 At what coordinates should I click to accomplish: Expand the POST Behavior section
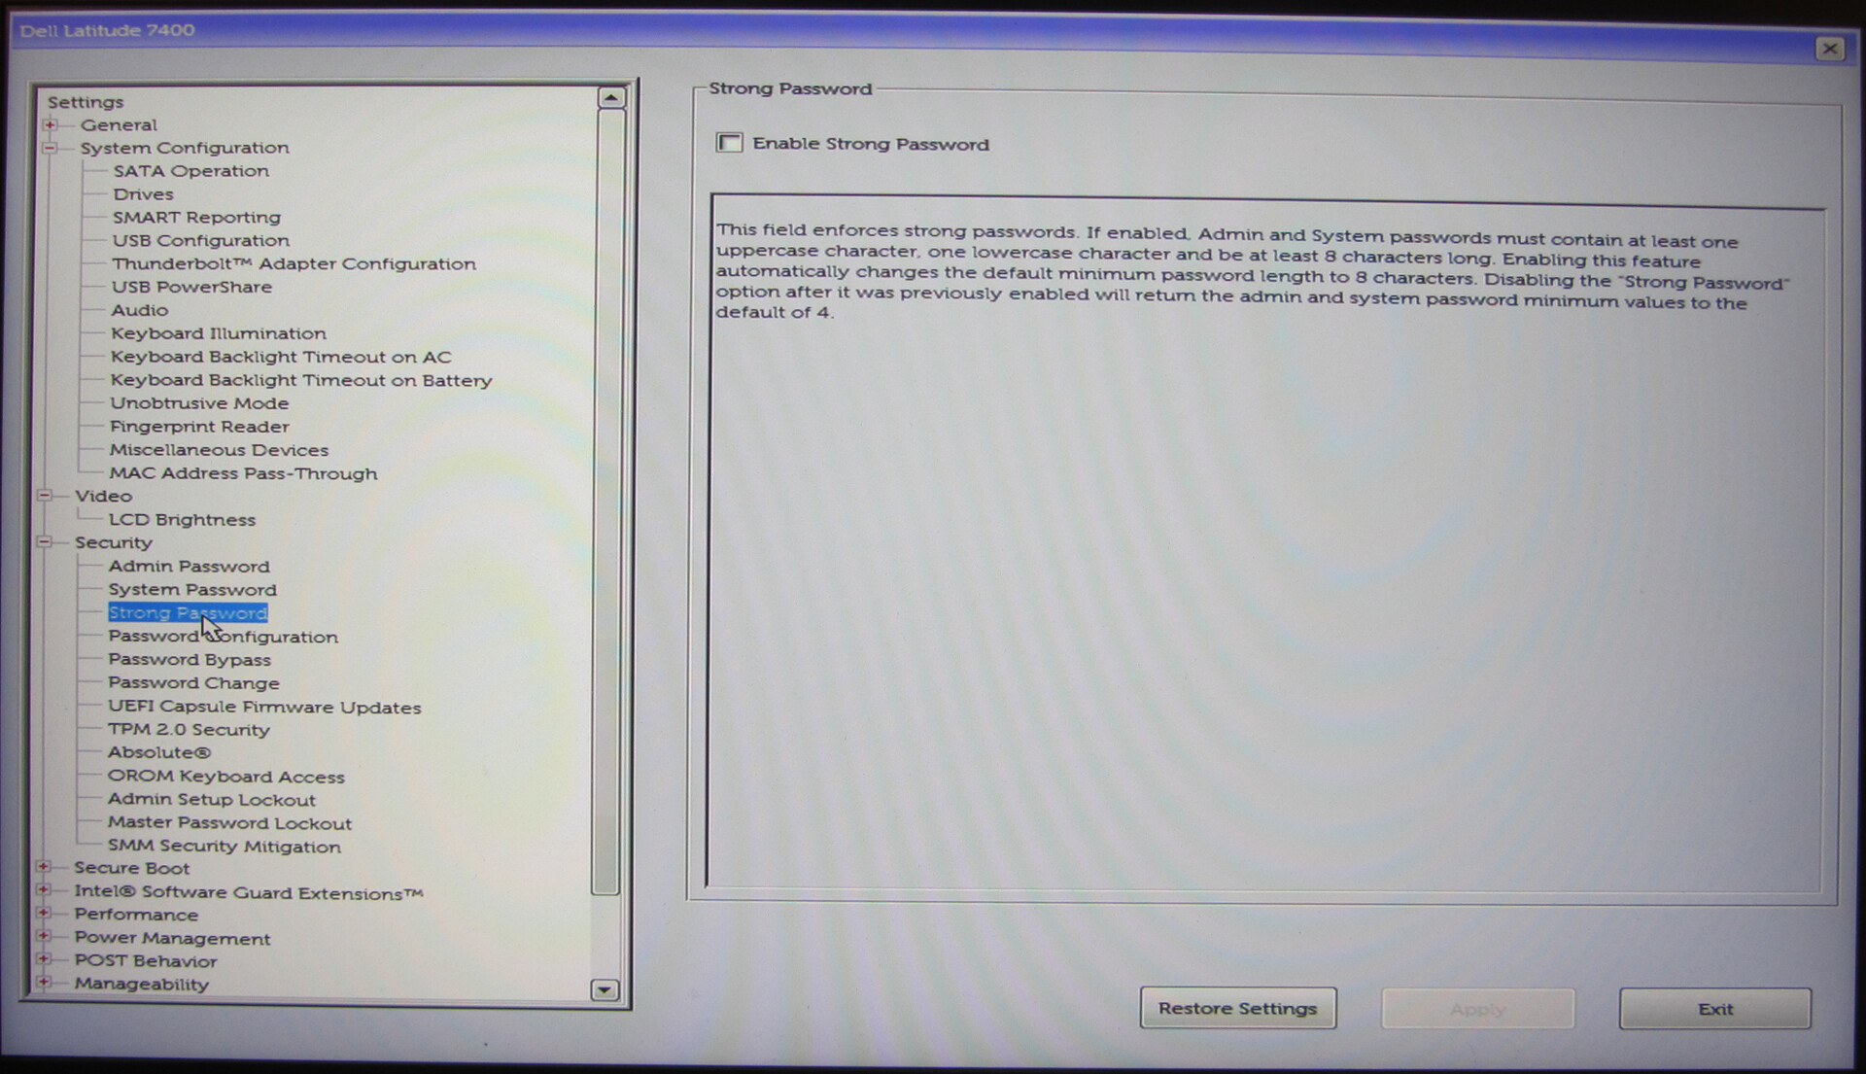44,960
